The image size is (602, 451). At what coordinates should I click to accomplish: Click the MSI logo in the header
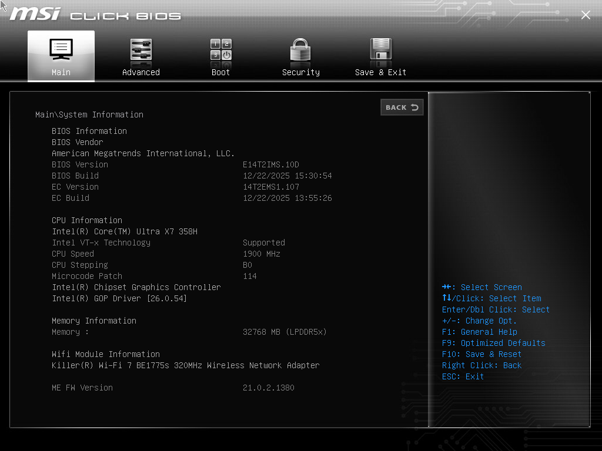coord(35,14)
